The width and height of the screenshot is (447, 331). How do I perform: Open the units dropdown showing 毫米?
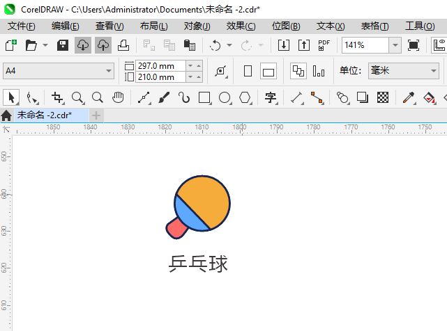pyautogui.click(x=403, y=71)
